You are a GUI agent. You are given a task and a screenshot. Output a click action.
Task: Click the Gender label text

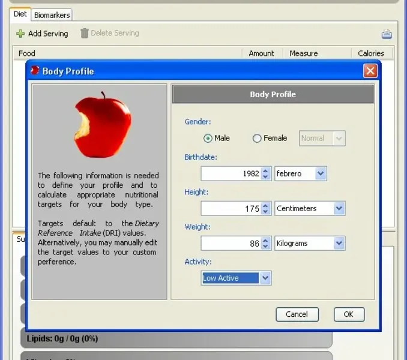pos(197,122)
